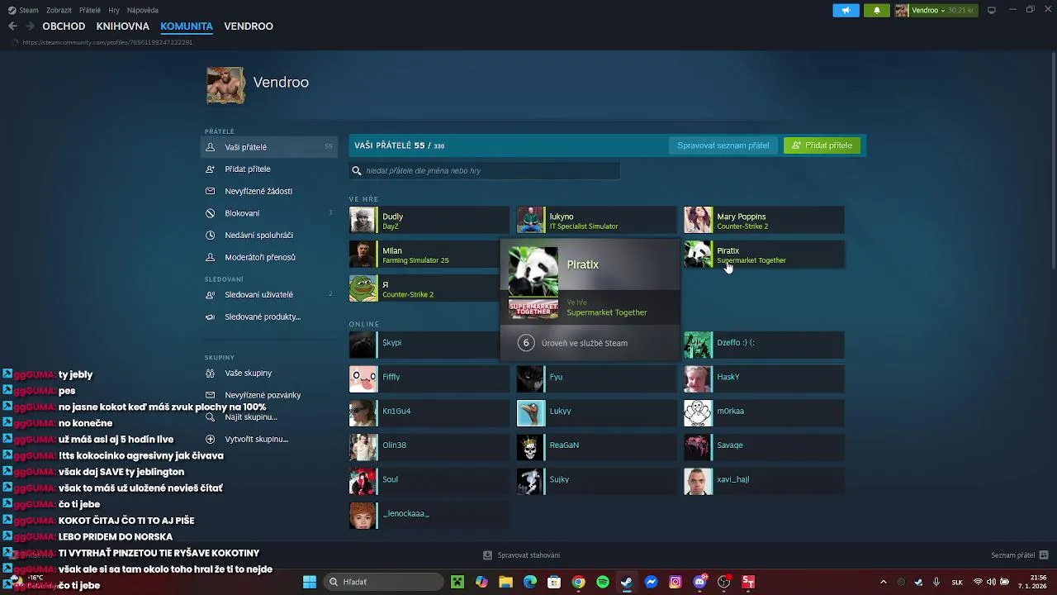Open Discord from the taskbar
Image resolution: width=1057 pixels, height=595 pixels.
[x=699, y=582]
